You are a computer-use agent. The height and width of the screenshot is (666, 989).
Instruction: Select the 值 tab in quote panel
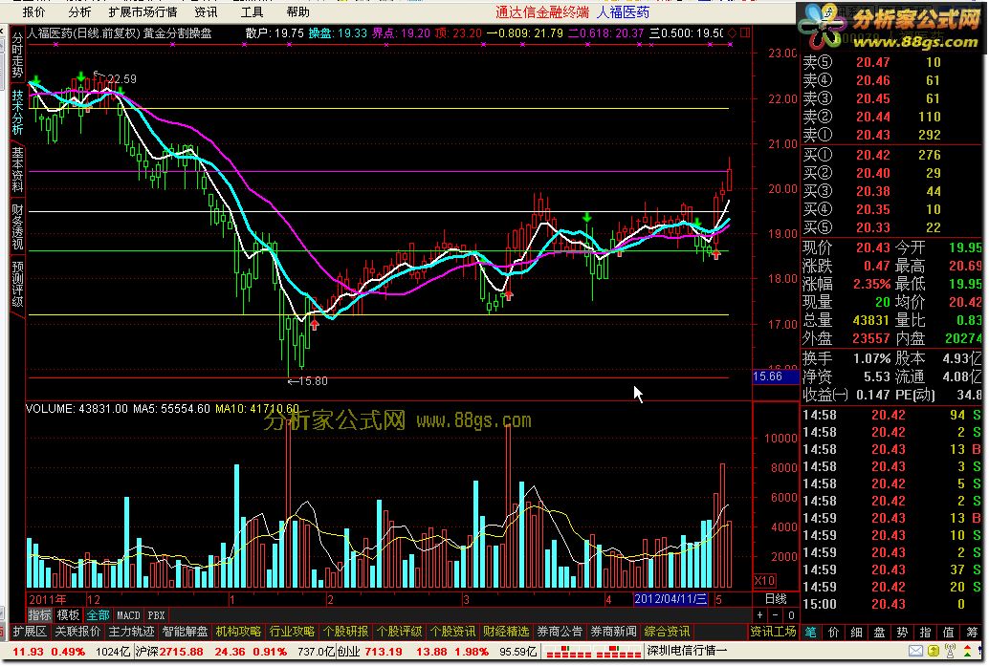(x=948, y=632)
